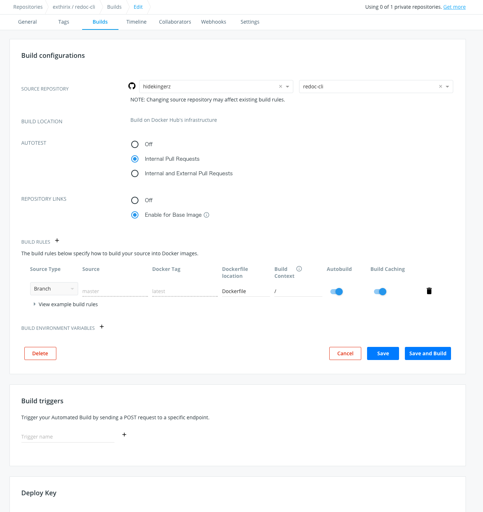Open the Timeline tab
Viewport: 483px width, 512px height.
pos(136,22)
